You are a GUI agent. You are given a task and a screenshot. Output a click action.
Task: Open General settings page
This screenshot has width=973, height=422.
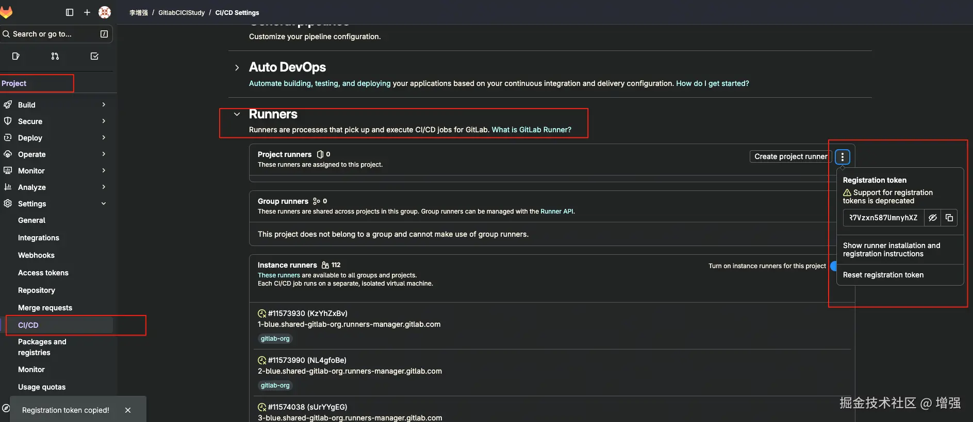[31, 220]
